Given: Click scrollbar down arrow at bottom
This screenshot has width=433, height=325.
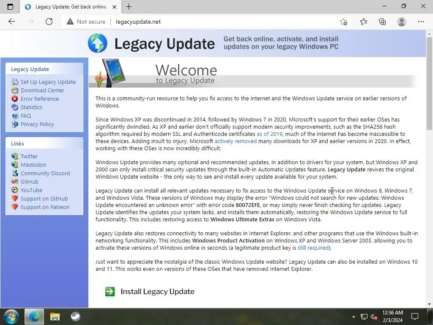Looking at the screenshot, I should pyautogui.click(x=429, y=304).
